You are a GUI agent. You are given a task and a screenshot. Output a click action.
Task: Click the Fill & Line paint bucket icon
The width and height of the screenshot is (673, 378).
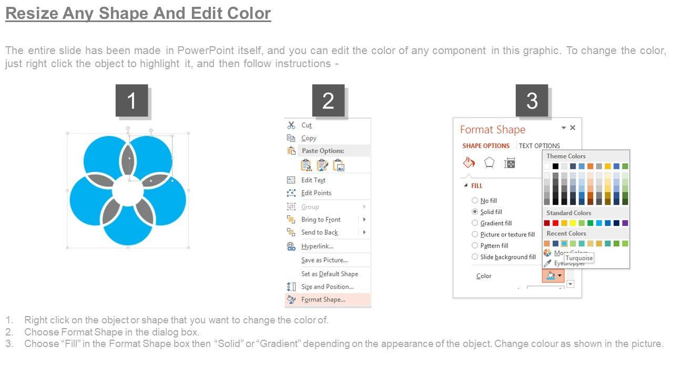pyautogui.click(x=469, y=163)
